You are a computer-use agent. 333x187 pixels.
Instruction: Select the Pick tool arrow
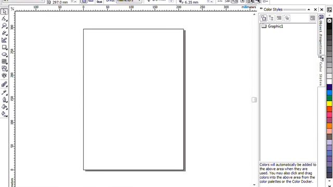tap(4, 11)
